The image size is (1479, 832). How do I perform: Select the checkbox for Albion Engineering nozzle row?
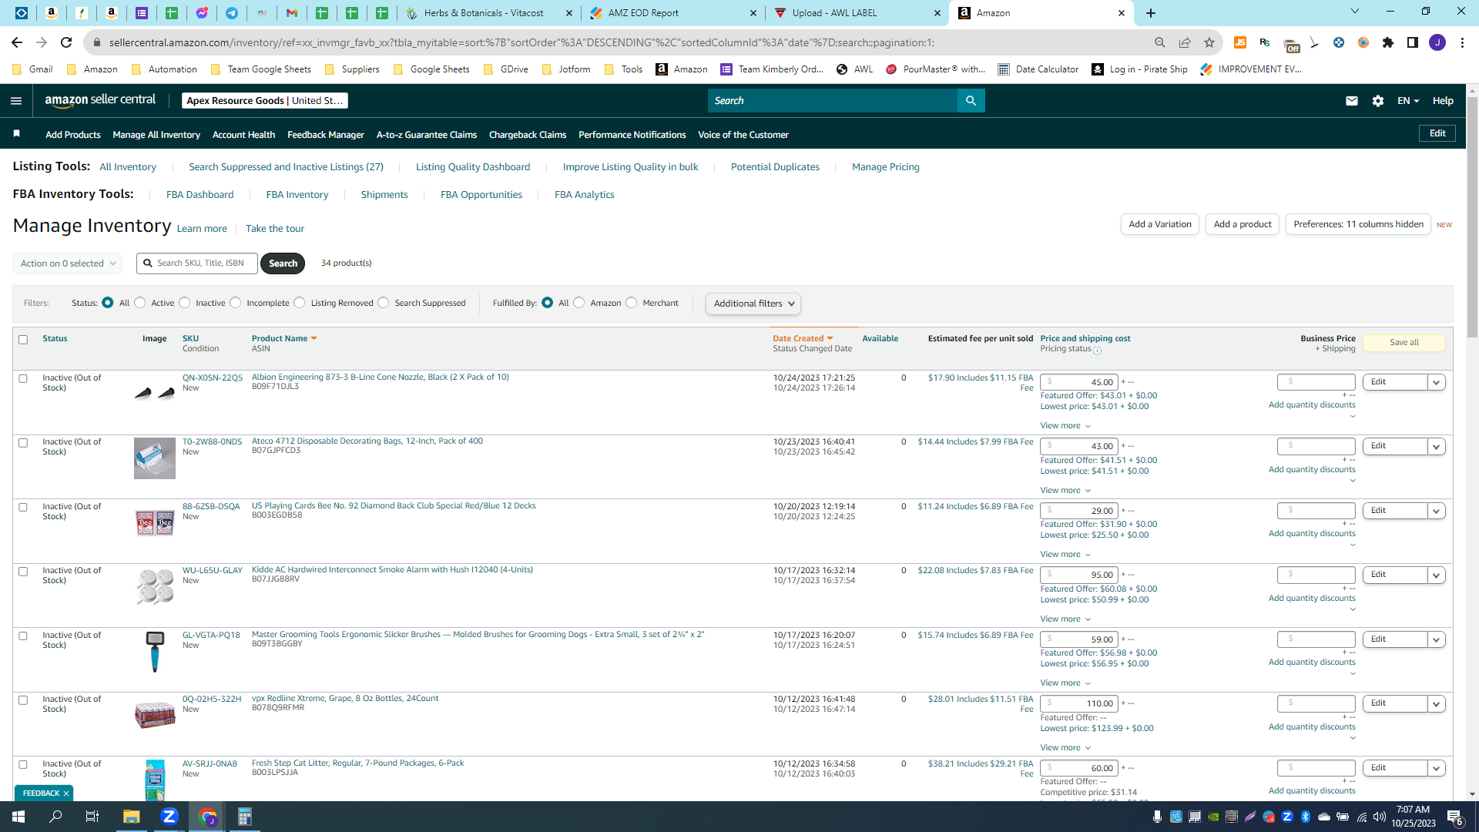[23, 379]
